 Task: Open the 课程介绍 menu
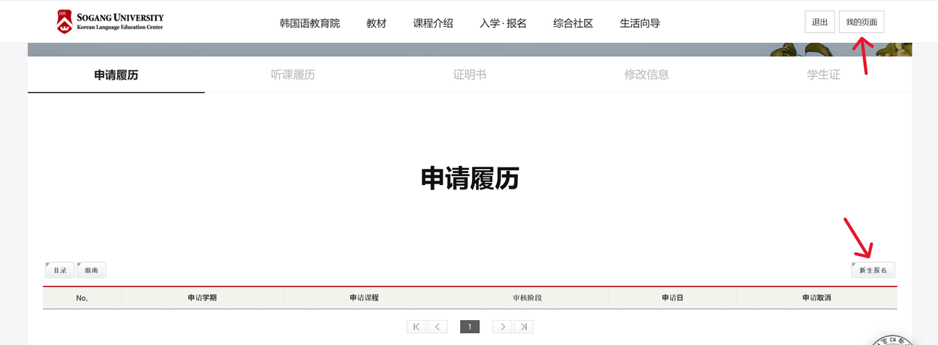point(433,23)
